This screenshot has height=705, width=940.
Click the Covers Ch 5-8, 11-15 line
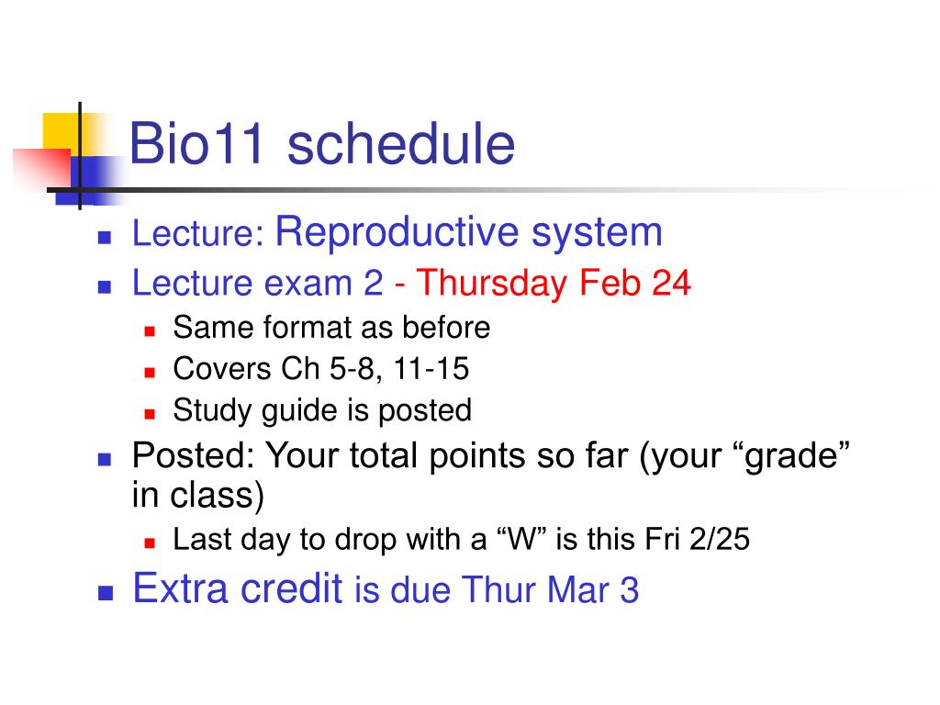point(320,369)
